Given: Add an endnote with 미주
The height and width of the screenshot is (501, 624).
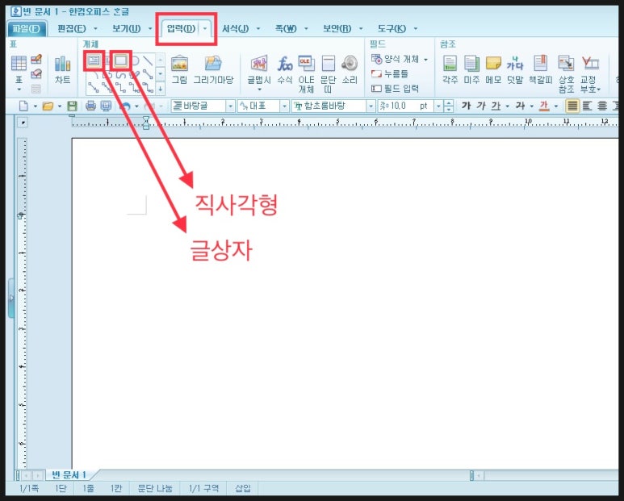Looking at the screenshot, I should pos(471,69).
